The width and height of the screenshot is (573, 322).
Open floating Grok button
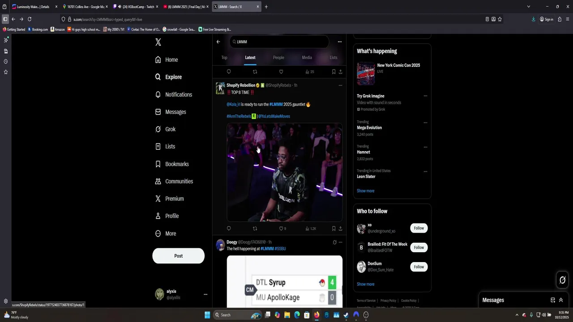562,280
